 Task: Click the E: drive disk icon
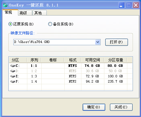pos(13,76)
